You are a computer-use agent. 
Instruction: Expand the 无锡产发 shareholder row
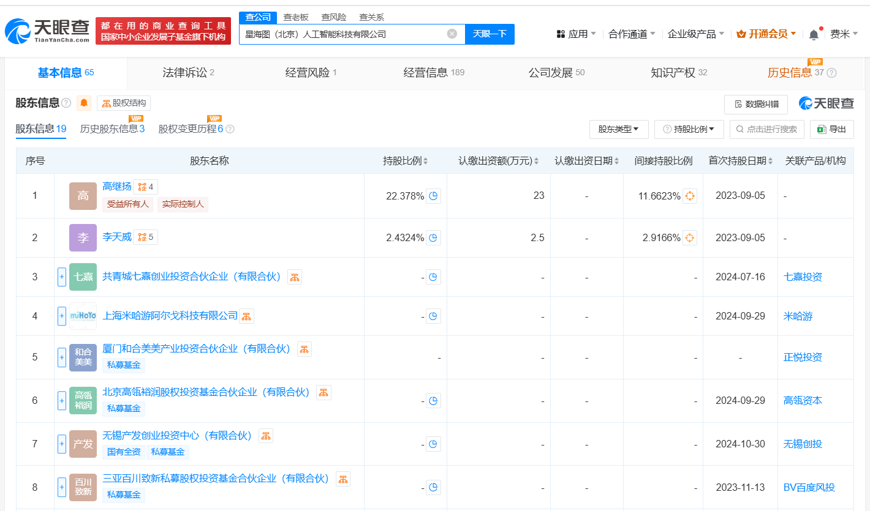pos(62,444)
